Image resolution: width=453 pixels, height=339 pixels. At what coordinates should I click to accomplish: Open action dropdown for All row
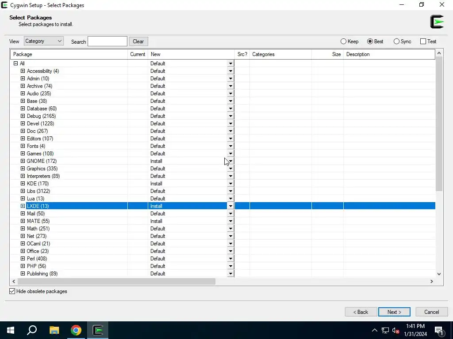[230, 64]
